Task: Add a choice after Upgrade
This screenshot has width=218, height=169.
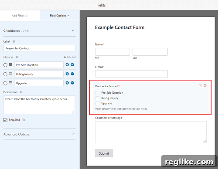Action: (67, 83)
